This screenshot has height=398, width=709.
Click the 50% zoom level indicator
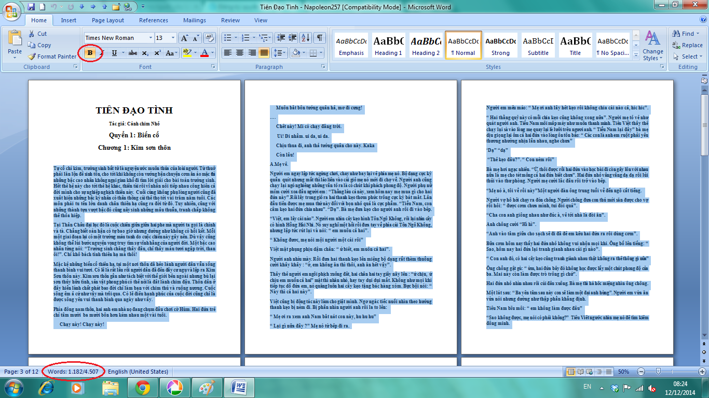click(624, 372)
